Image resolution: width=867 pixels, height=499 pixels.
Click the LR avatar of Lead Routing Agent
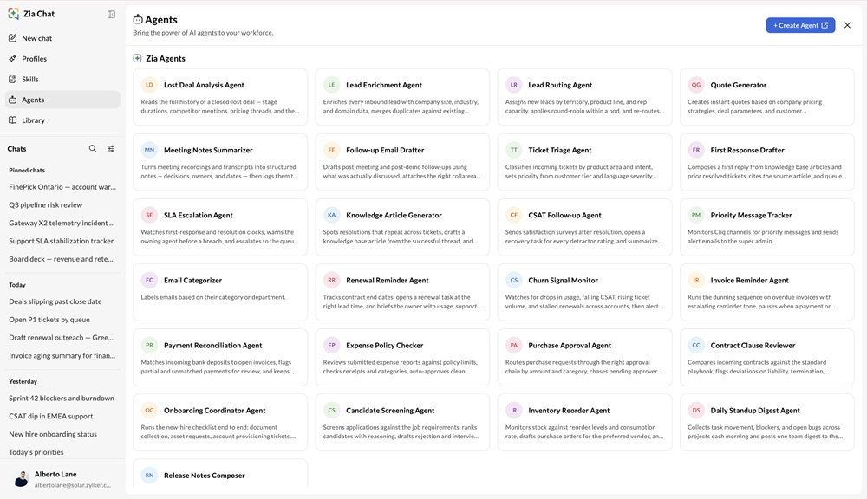pyautogui.click(x=513, y=85)
